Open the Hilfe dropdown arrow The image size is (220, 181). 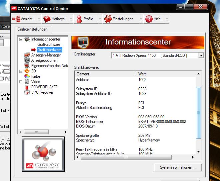(167, 19)
